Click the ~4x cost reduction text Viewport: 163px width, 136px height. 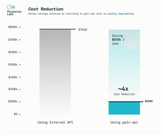coord(123,89)
